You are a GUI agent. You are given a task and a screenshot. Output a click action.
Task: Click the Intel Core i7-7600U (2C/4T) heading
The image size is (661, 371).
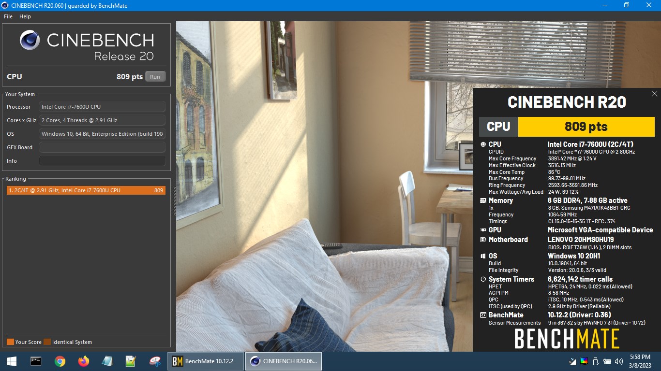[590, 144]
